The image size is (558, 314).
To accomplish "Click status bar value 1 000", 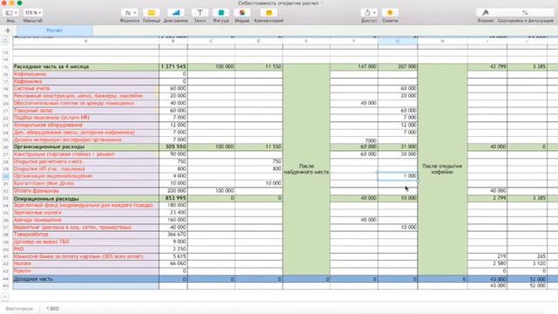I will (52, 309).
